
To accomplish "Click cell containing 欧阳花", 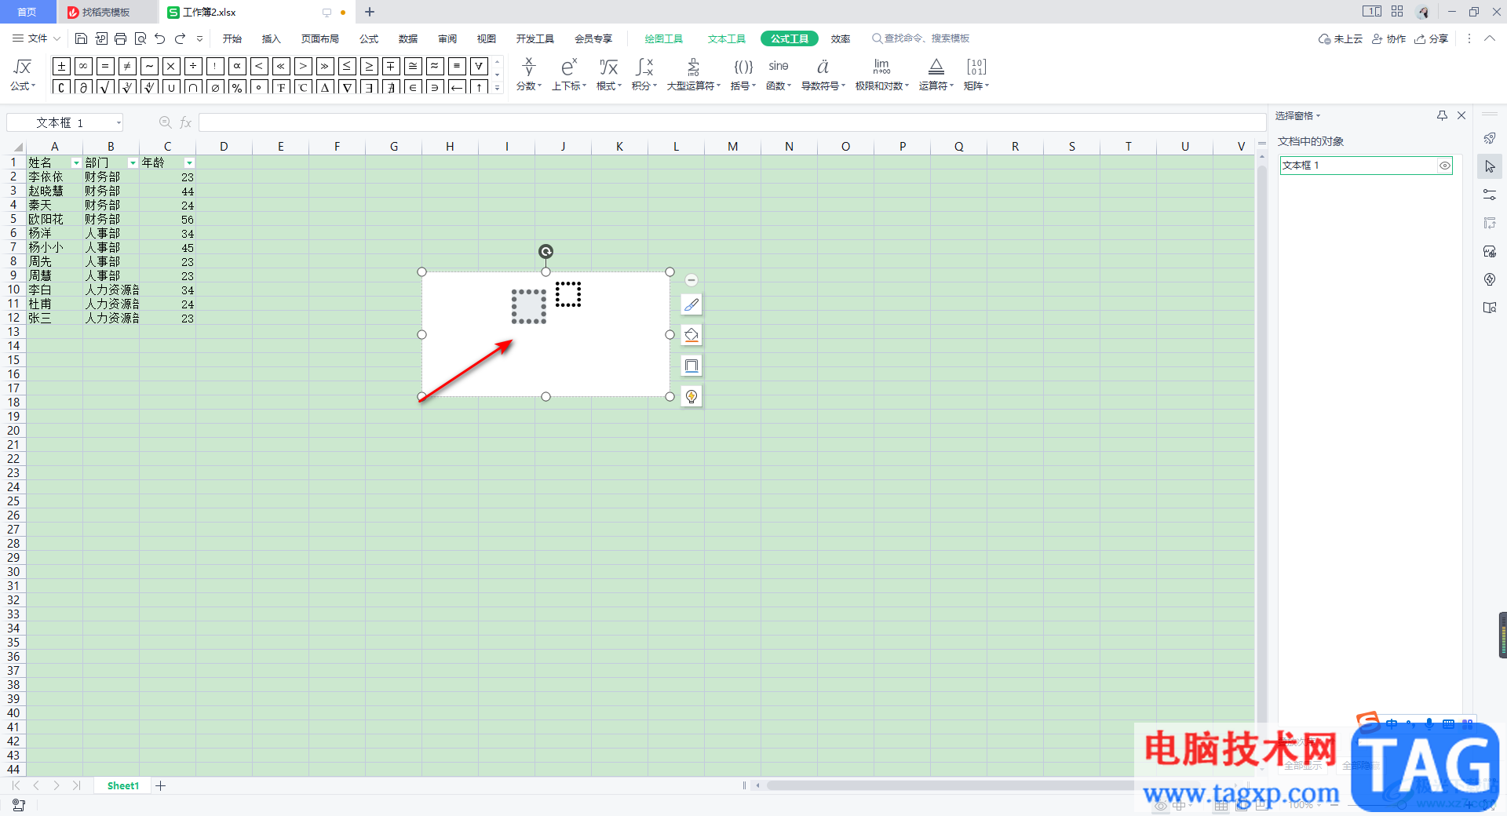I will [x=55, y=220].
